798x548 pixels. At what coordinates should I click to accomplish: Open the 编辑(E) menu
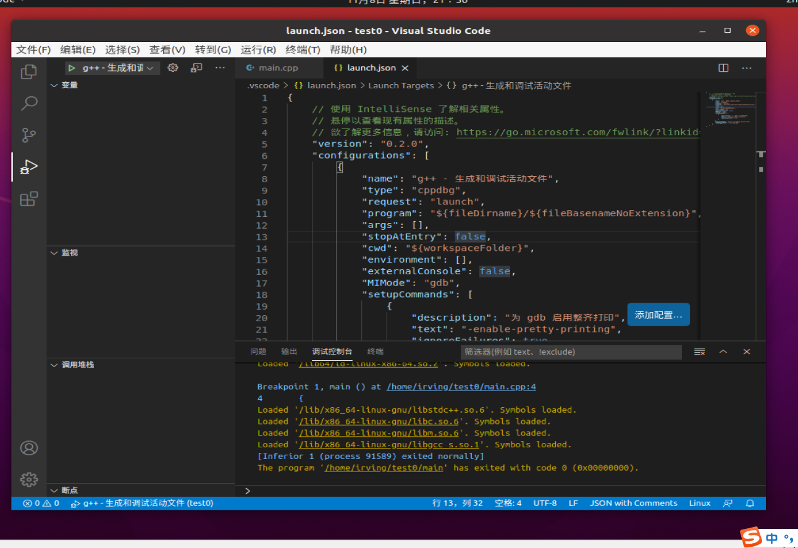point(78,50)
